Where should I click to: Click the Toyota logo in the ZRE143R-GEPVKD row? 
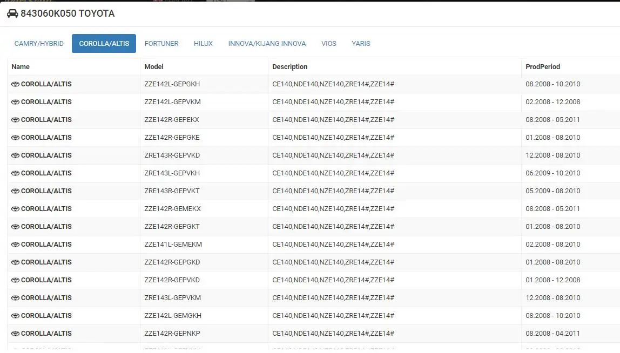pyautogui.click(x=16, y=155)
